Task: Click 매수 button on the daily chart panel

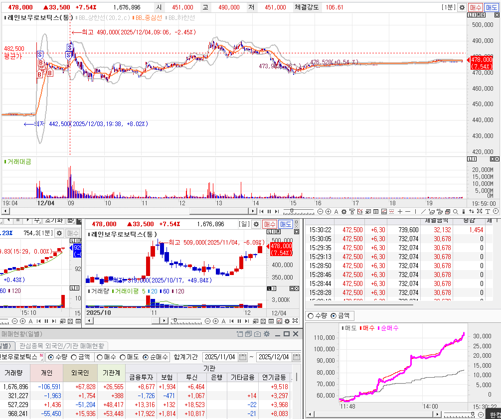Action: pos(269,224)
